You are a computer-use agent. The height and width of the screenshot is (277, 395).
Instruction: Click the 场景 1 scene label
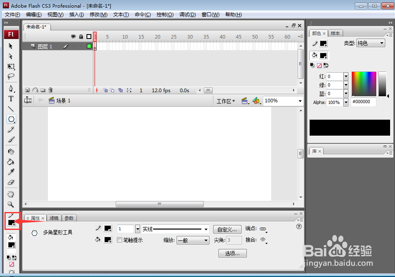click(63, 101)
